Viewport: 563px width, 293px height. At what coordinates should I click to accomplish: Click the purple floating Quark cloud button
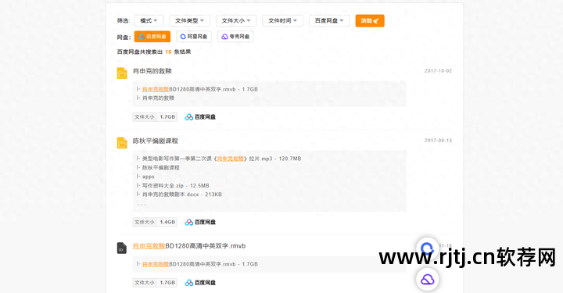pos(427,280)
